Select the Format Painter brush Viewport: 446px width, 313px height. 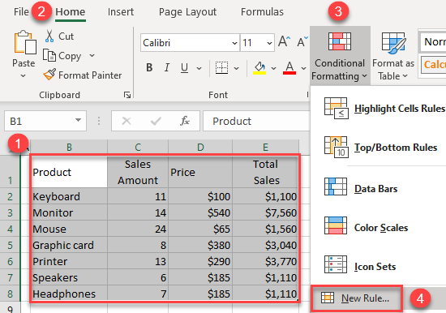pyautogui.click(x=49, y=75)
